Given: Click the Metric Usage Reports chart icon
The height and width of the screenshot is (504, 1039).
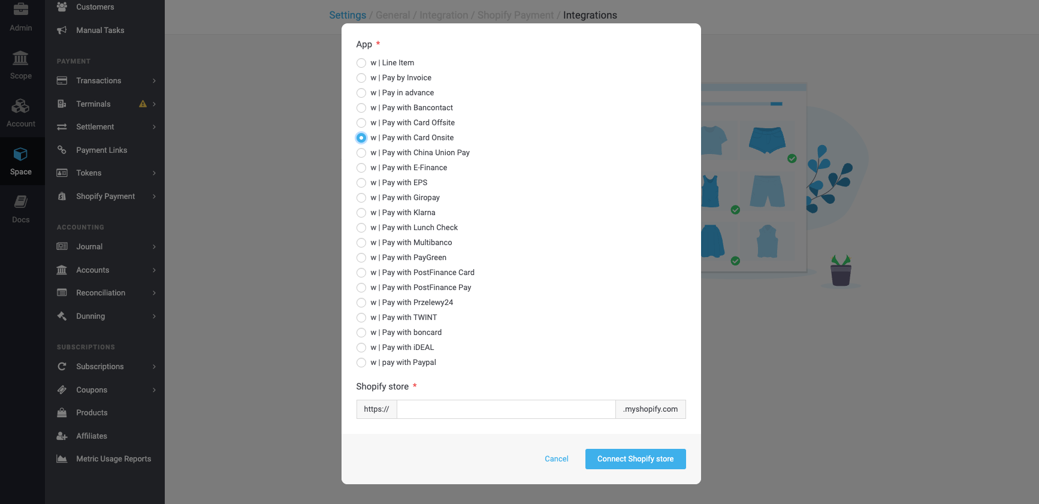Looking at the screenshot, I should (x=62, y=458).
